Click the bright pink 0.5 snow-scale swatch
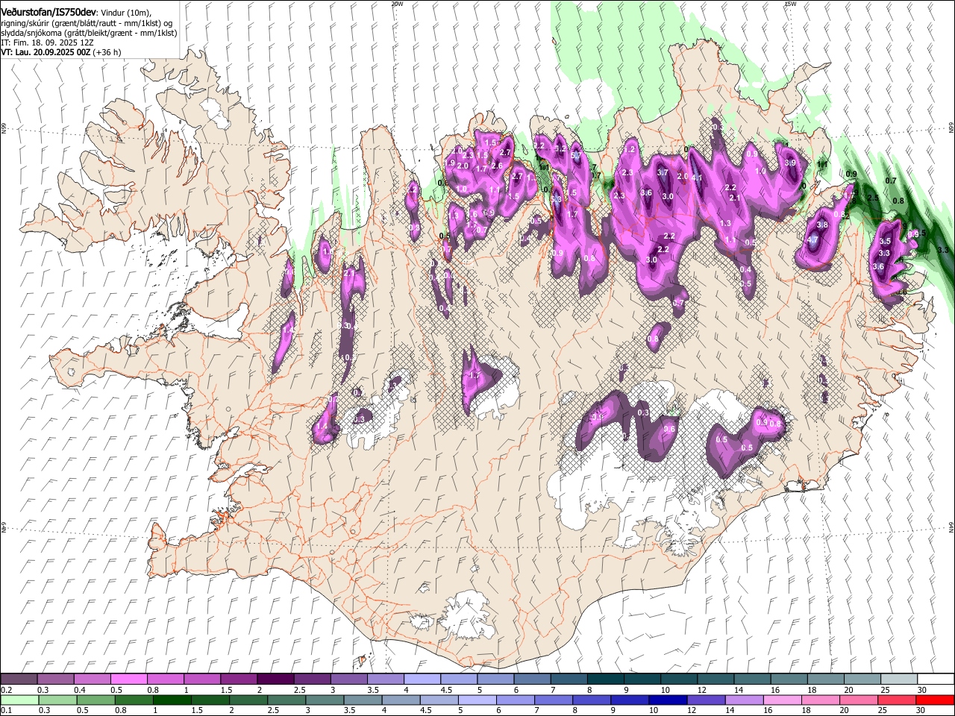Image resolution: width=955 pixels, height=716 pixels. click(x=128, y=679)
